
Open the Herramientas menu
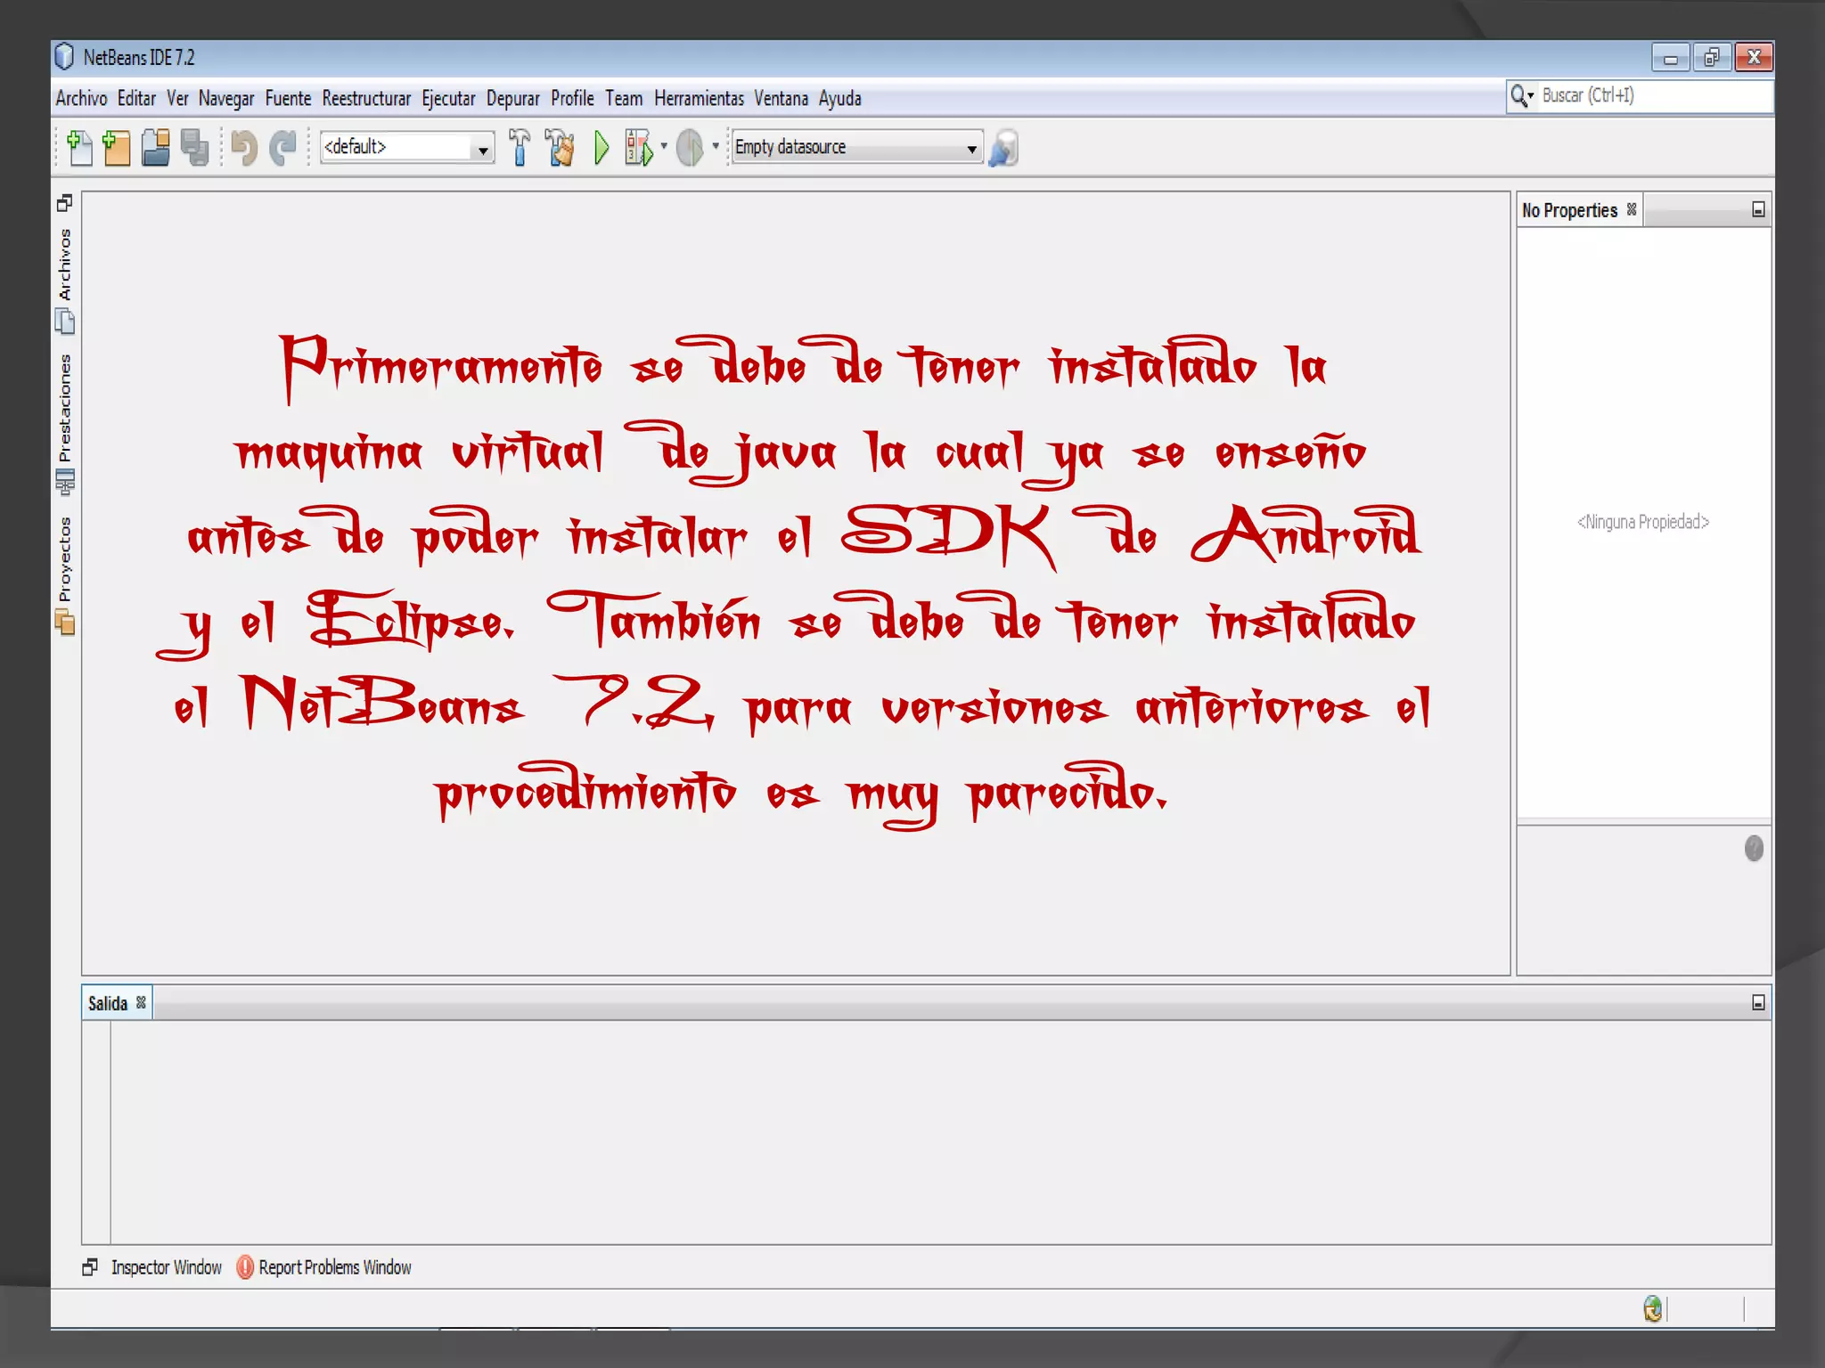(699, 99)
